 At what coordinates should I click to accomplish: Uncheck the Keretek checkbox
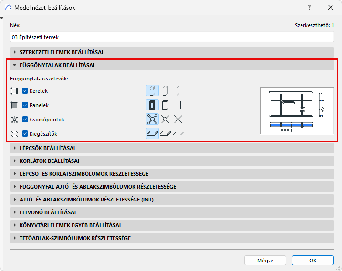[x=25, y=91]
